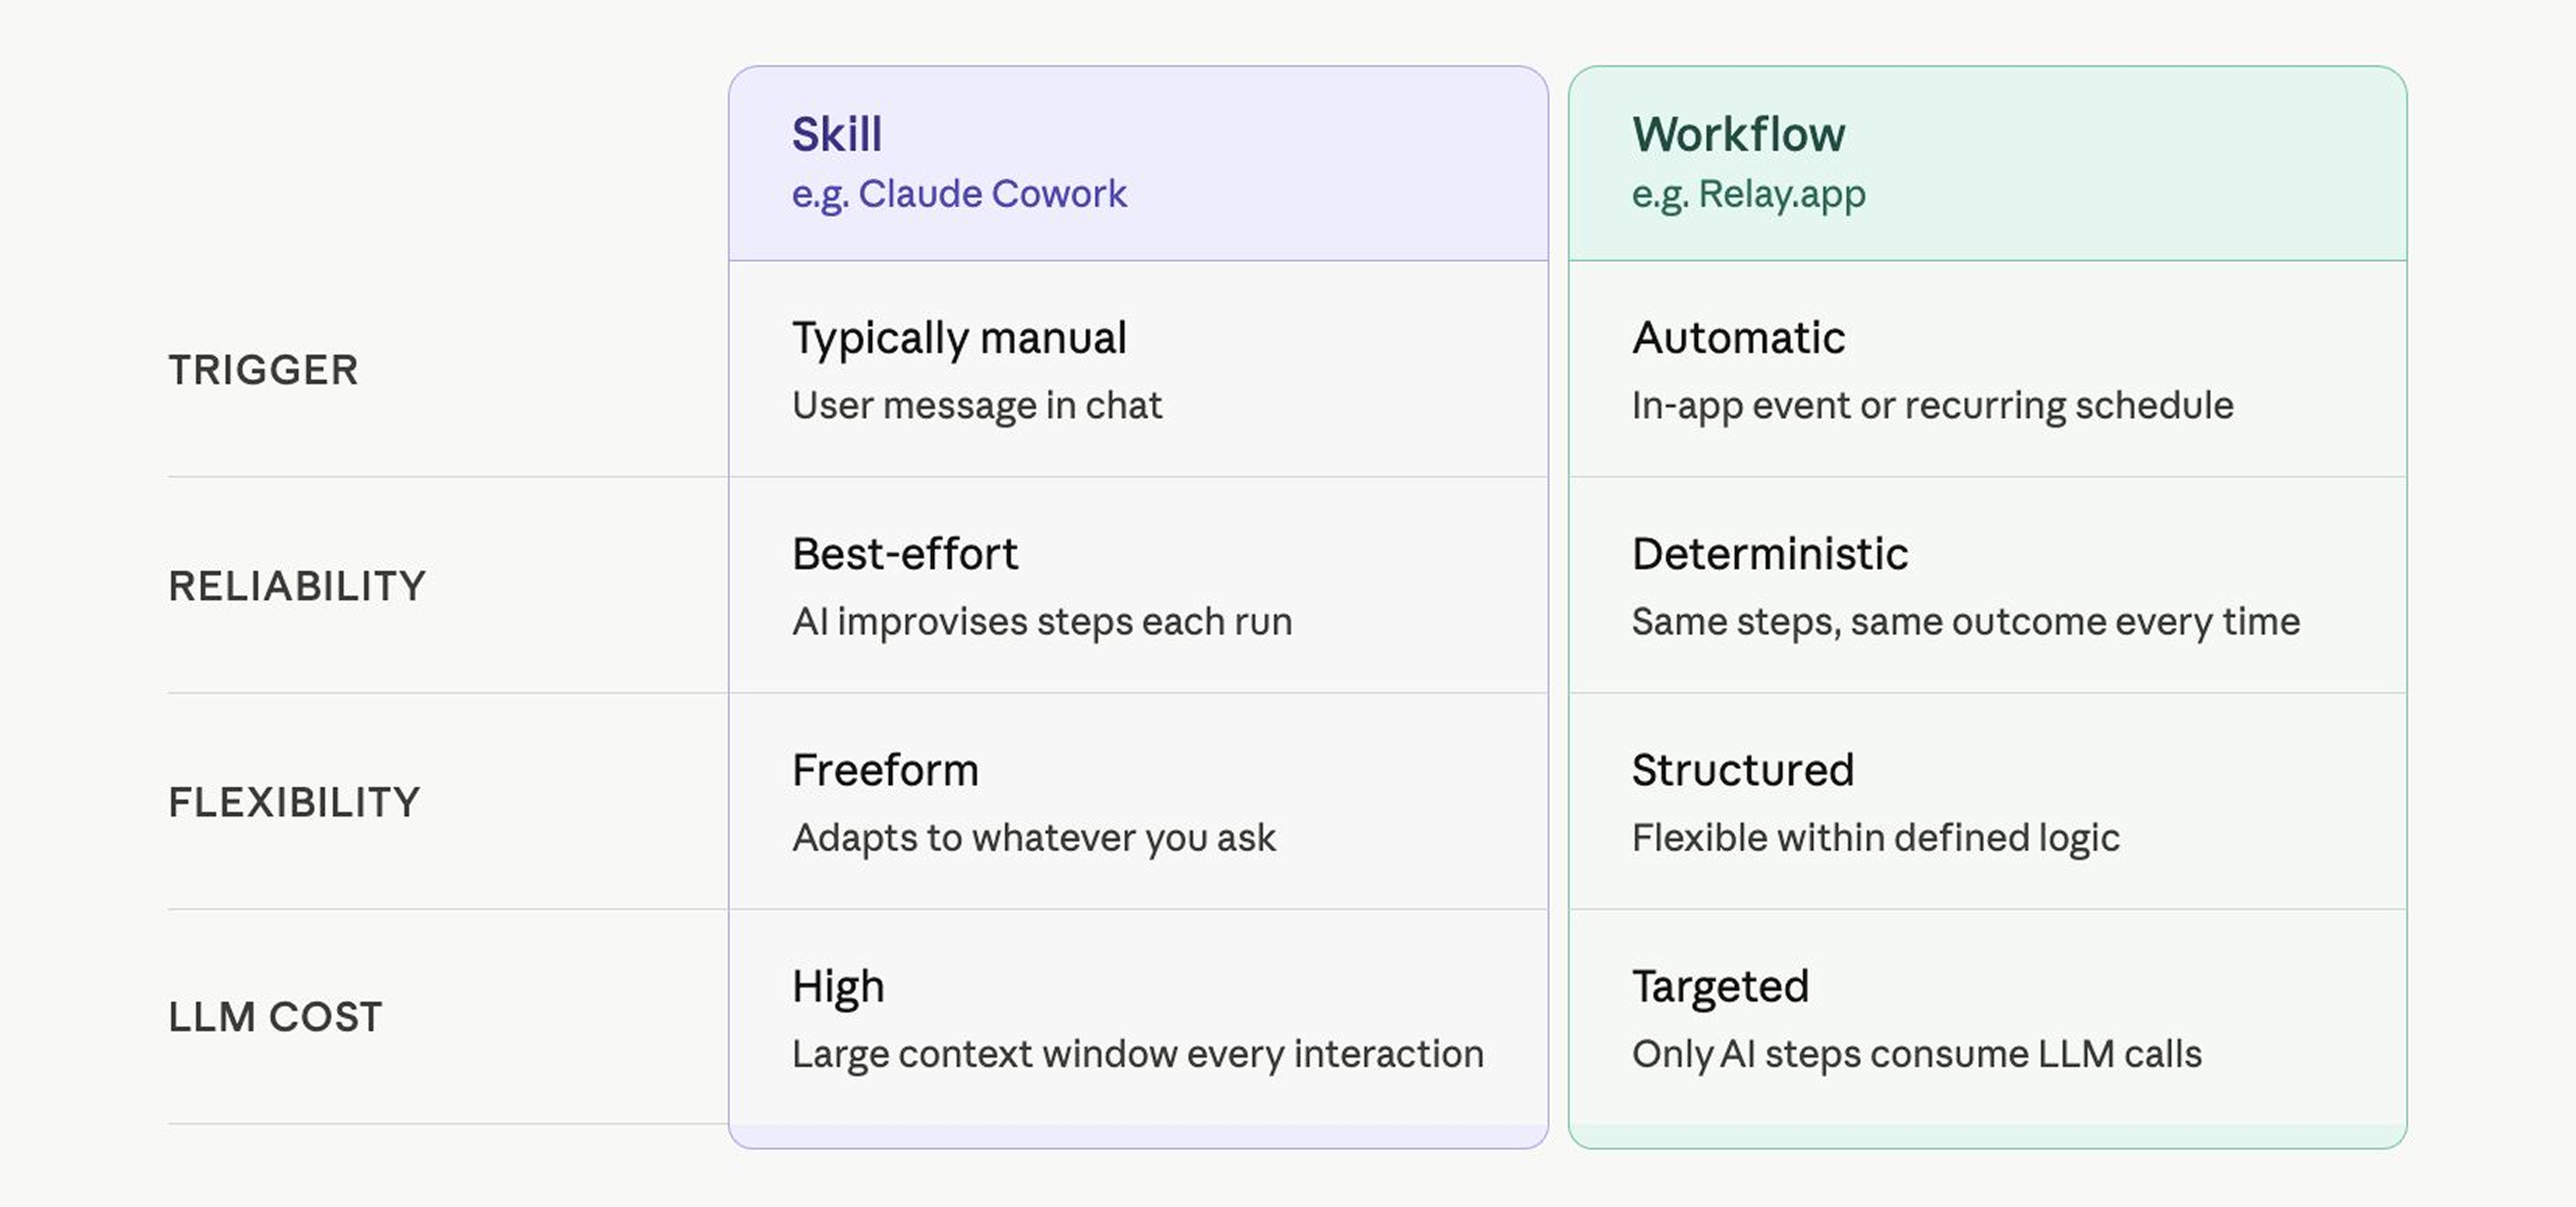2576x1207 pixels.
Task: Click the LLM COST row label
Action: coord(275,1017)
